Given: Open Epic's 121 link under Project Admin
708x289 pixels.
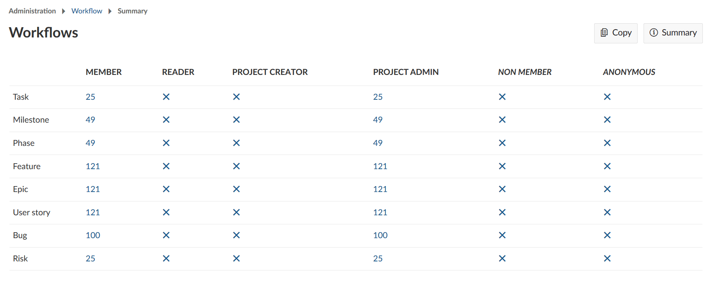Looking at the screenshot, I should coord(380,189).
